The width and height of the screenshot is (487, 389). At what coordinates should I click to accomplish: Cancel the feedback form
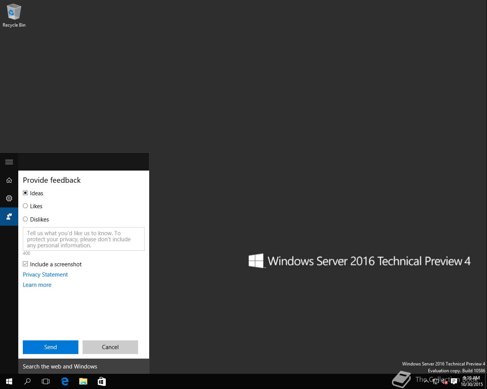point(110,347)
